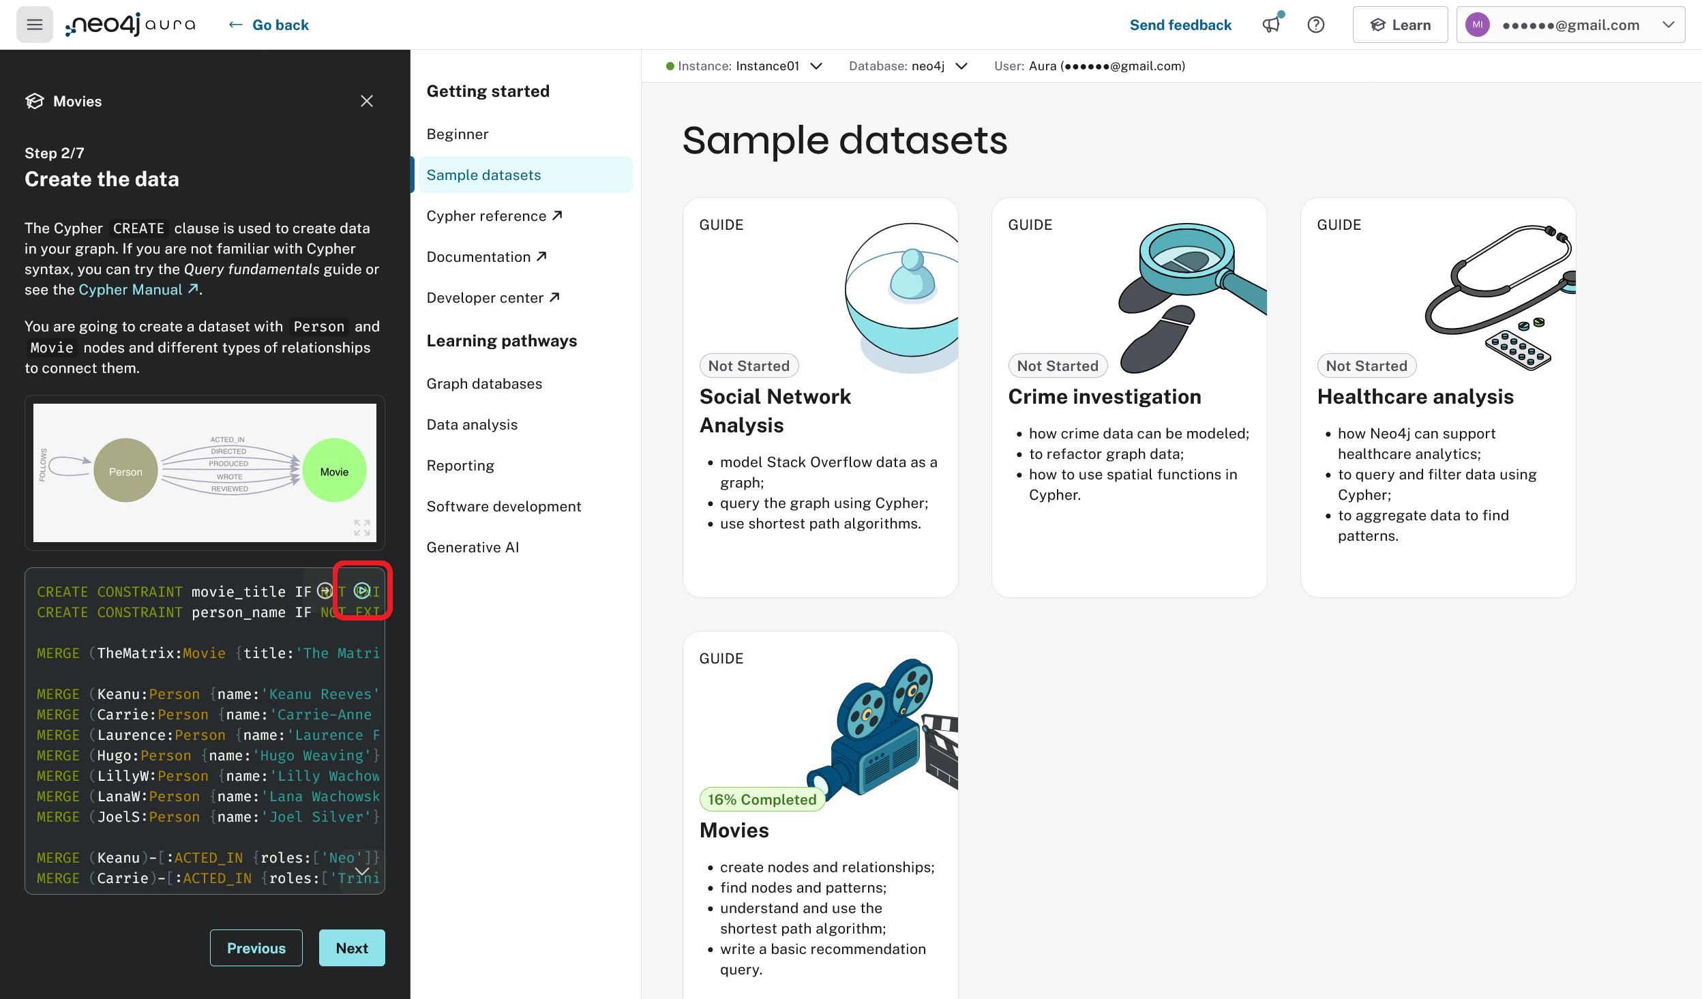Click the Crime investigation guide title

click(1105, 397)
